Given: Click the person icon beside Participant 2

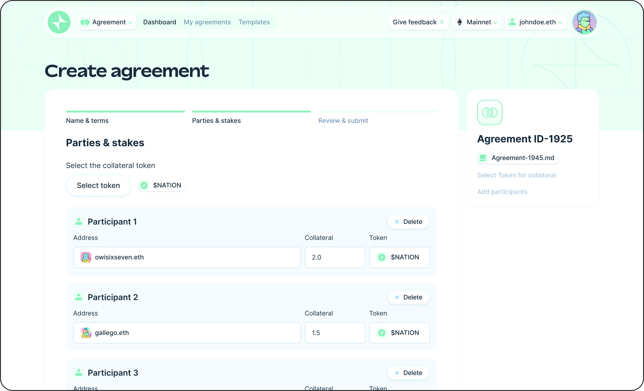Looking at the screenshot, I should (78, 297).
